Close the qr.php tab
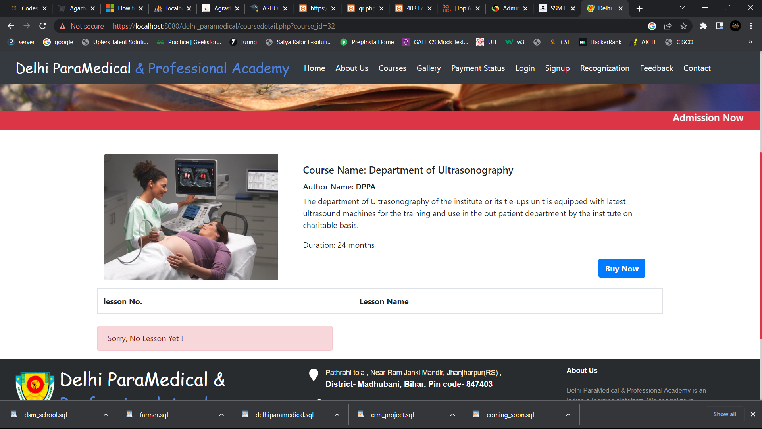This screenshot has height=429, width=762. point(381,8)
